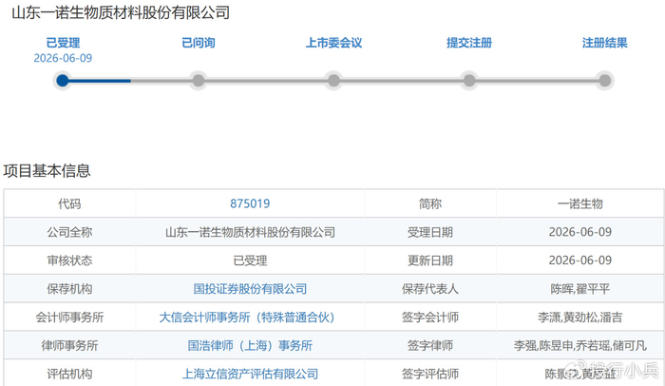Screen dimensions: 665x386
Task: Click the 一诺生物 short name cell
Action: click(x=579, y=203)
